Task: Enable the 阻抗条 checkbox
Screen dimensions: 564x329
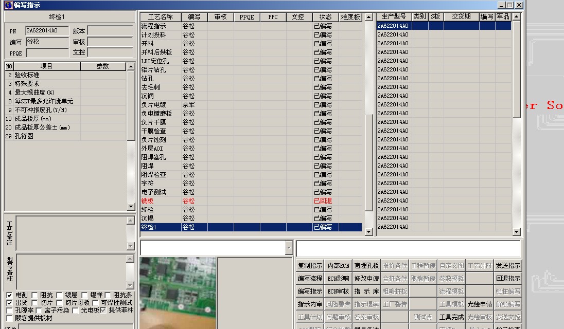Action: 108,295
